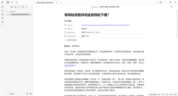178x96 pixels.
Task: Open daily note calendar icon
Action: (3, 18)
